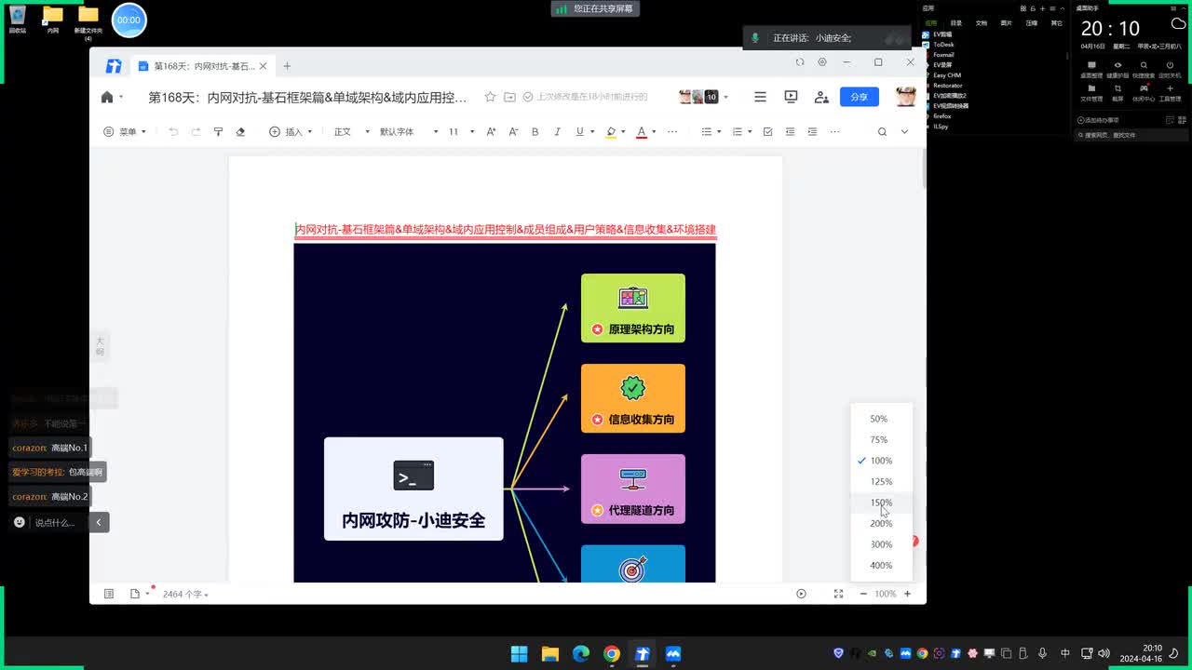Select 75% zoom level
Image resolution: width=1192 pixels, height=670 pixels.
point(881,440)
